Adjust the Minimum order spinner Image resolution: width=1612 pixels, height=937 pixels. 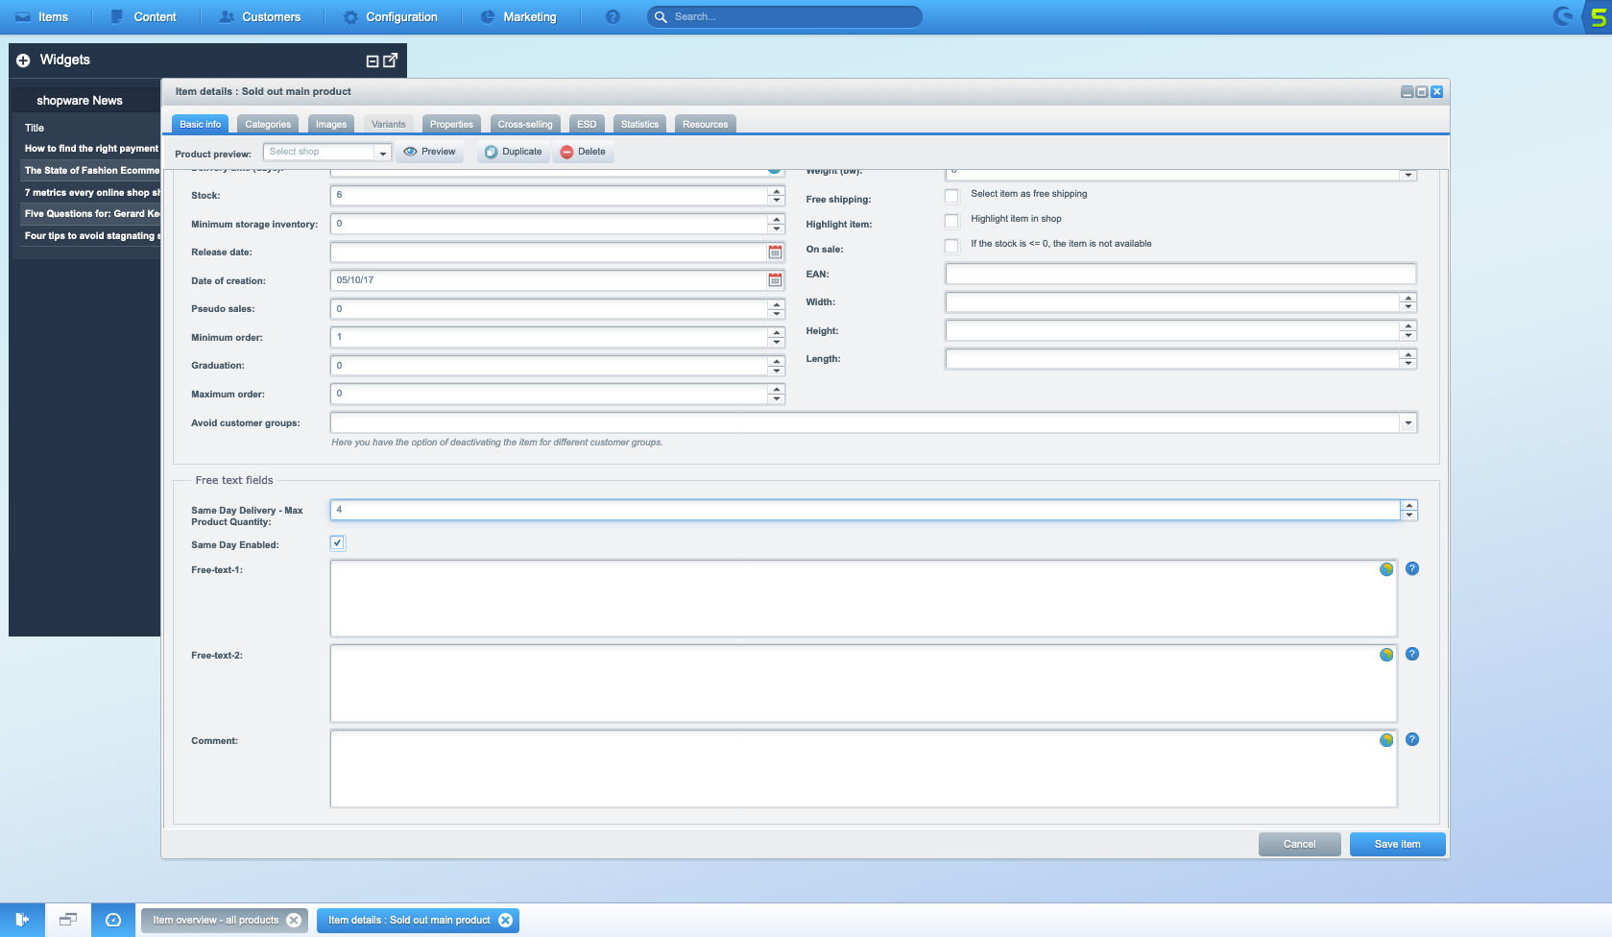777,337
